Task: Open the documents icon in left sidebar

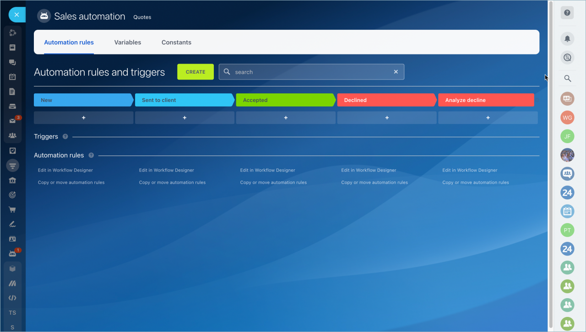Action: pyautogui.click(x=13, y=91)
